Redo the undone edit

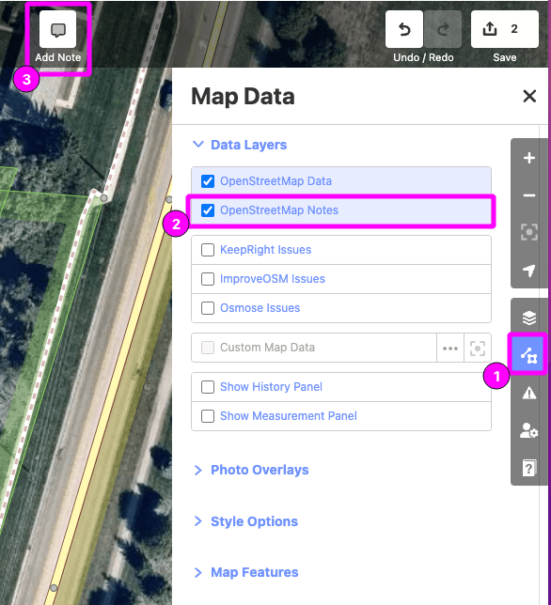(x=443, y=29)
